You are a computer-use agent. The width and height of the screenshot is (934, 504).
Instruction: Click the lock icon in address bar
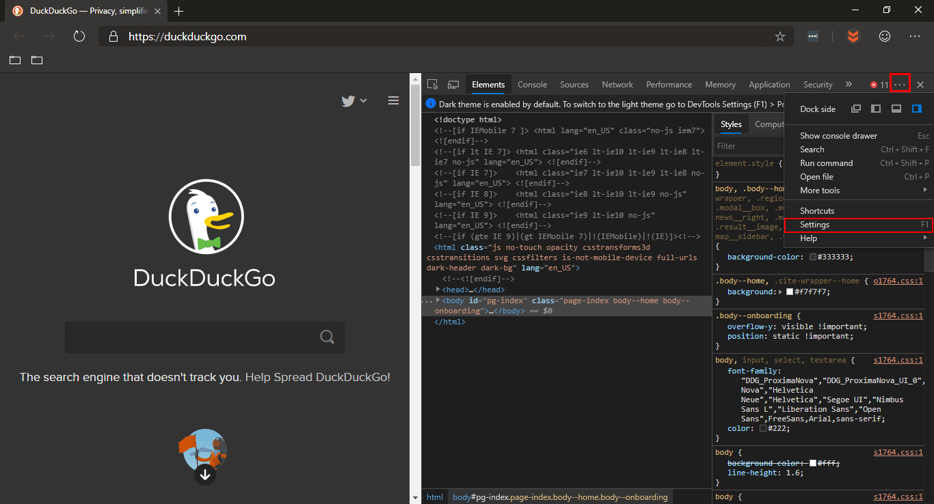click(114, 37)
